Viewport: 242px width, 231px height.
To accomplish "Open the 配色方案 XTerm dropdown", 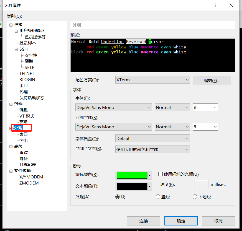I will click(x=153, y=80).
